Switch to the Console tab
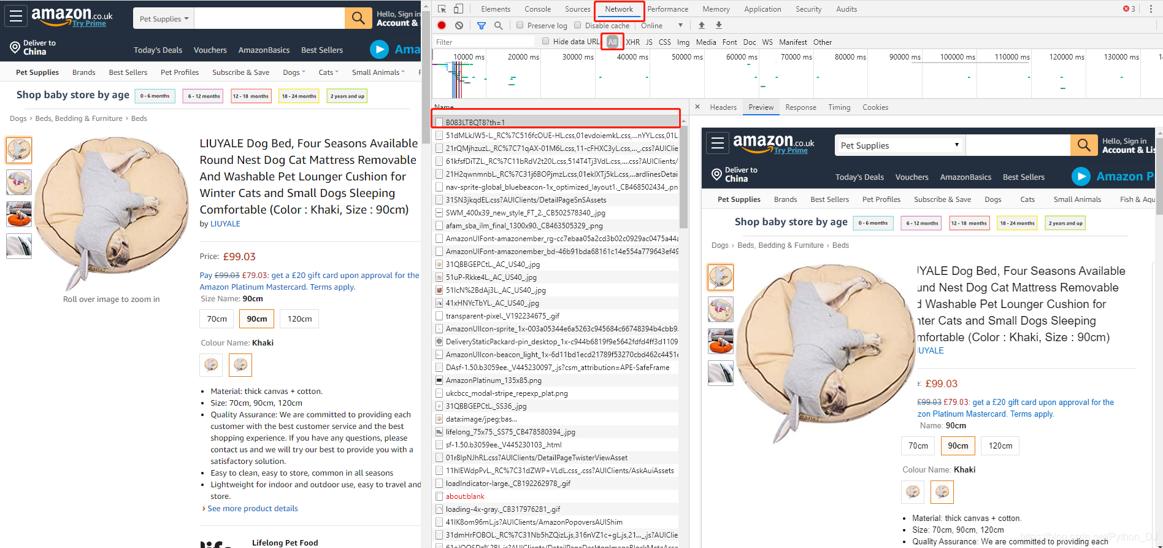This screenshot has width=1163, height=548. (538, 9)
